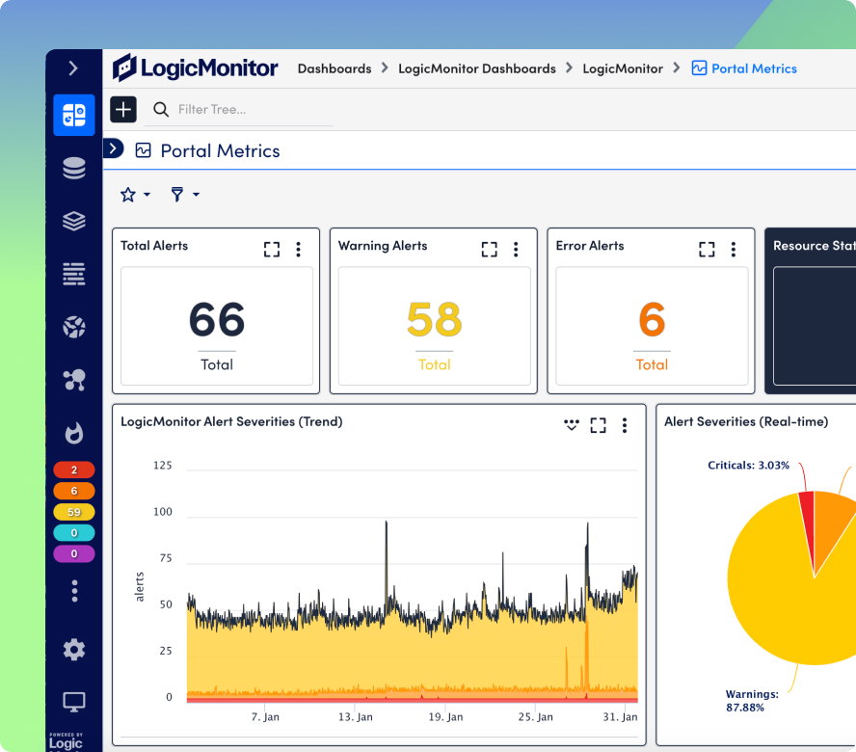Screen dimensions: 856x752
Task: Click the teal badge showing 0
Action: click(74, 532)
